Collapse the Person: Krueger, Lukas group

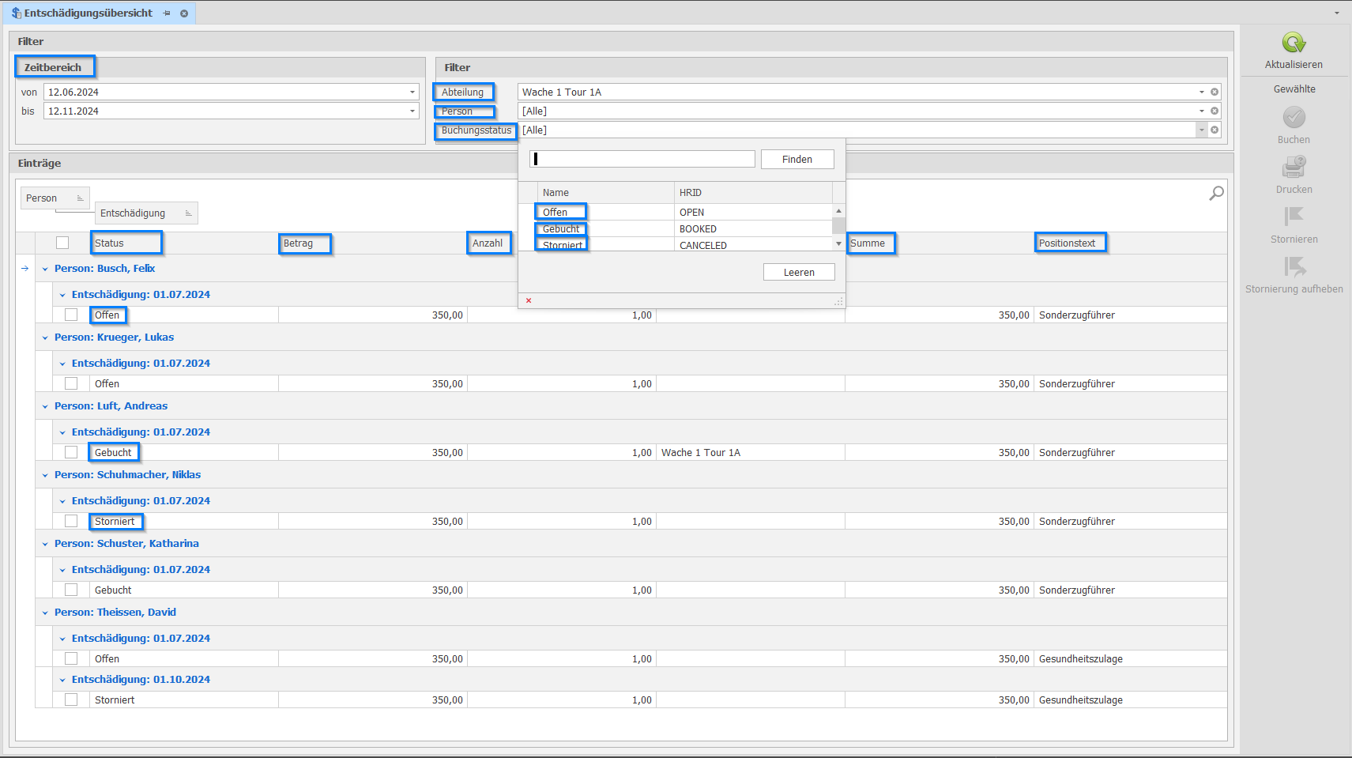pyautogui.click(x=45, y=338)
